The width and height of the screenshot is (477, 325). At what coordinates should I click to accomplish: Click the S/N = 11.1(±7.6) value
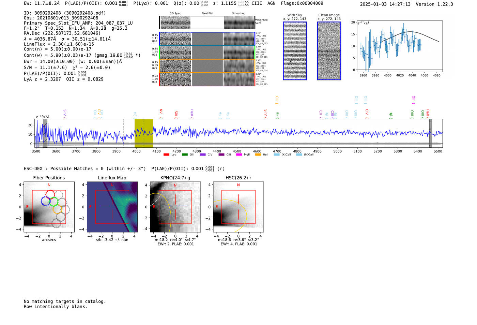(45, 68)
